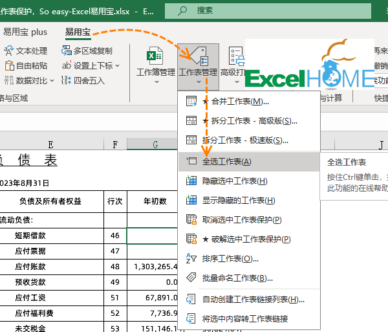Select column E header
The image size is (388, 332).
52,144
